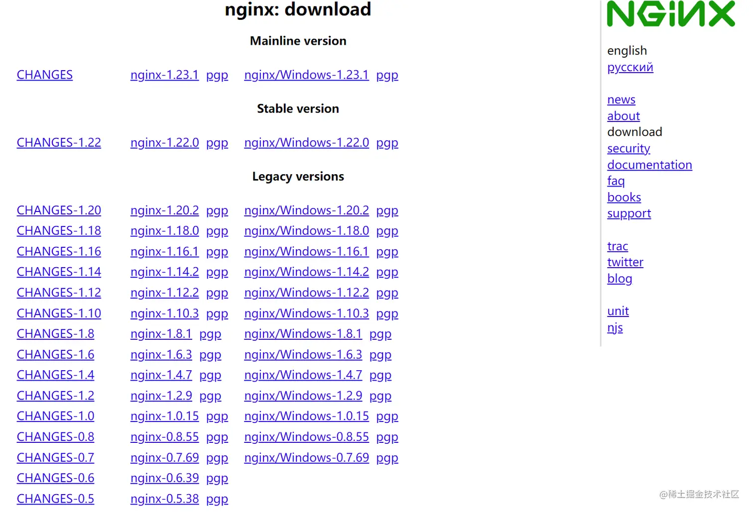
Task: Open documentation page
Action: point(649,165)
